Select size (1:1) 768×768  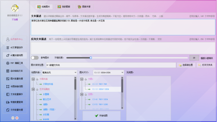click(99, 84)
